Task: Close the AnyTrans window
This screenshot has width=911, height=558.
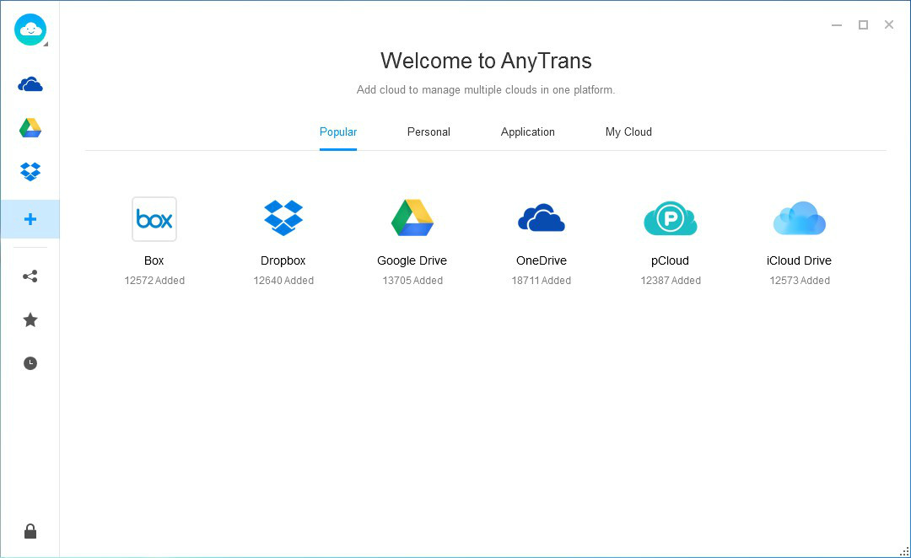Action: click(889, 24)
